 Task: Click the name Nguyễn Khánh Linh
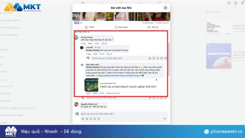pyautogui.click(x=89, y=104)
